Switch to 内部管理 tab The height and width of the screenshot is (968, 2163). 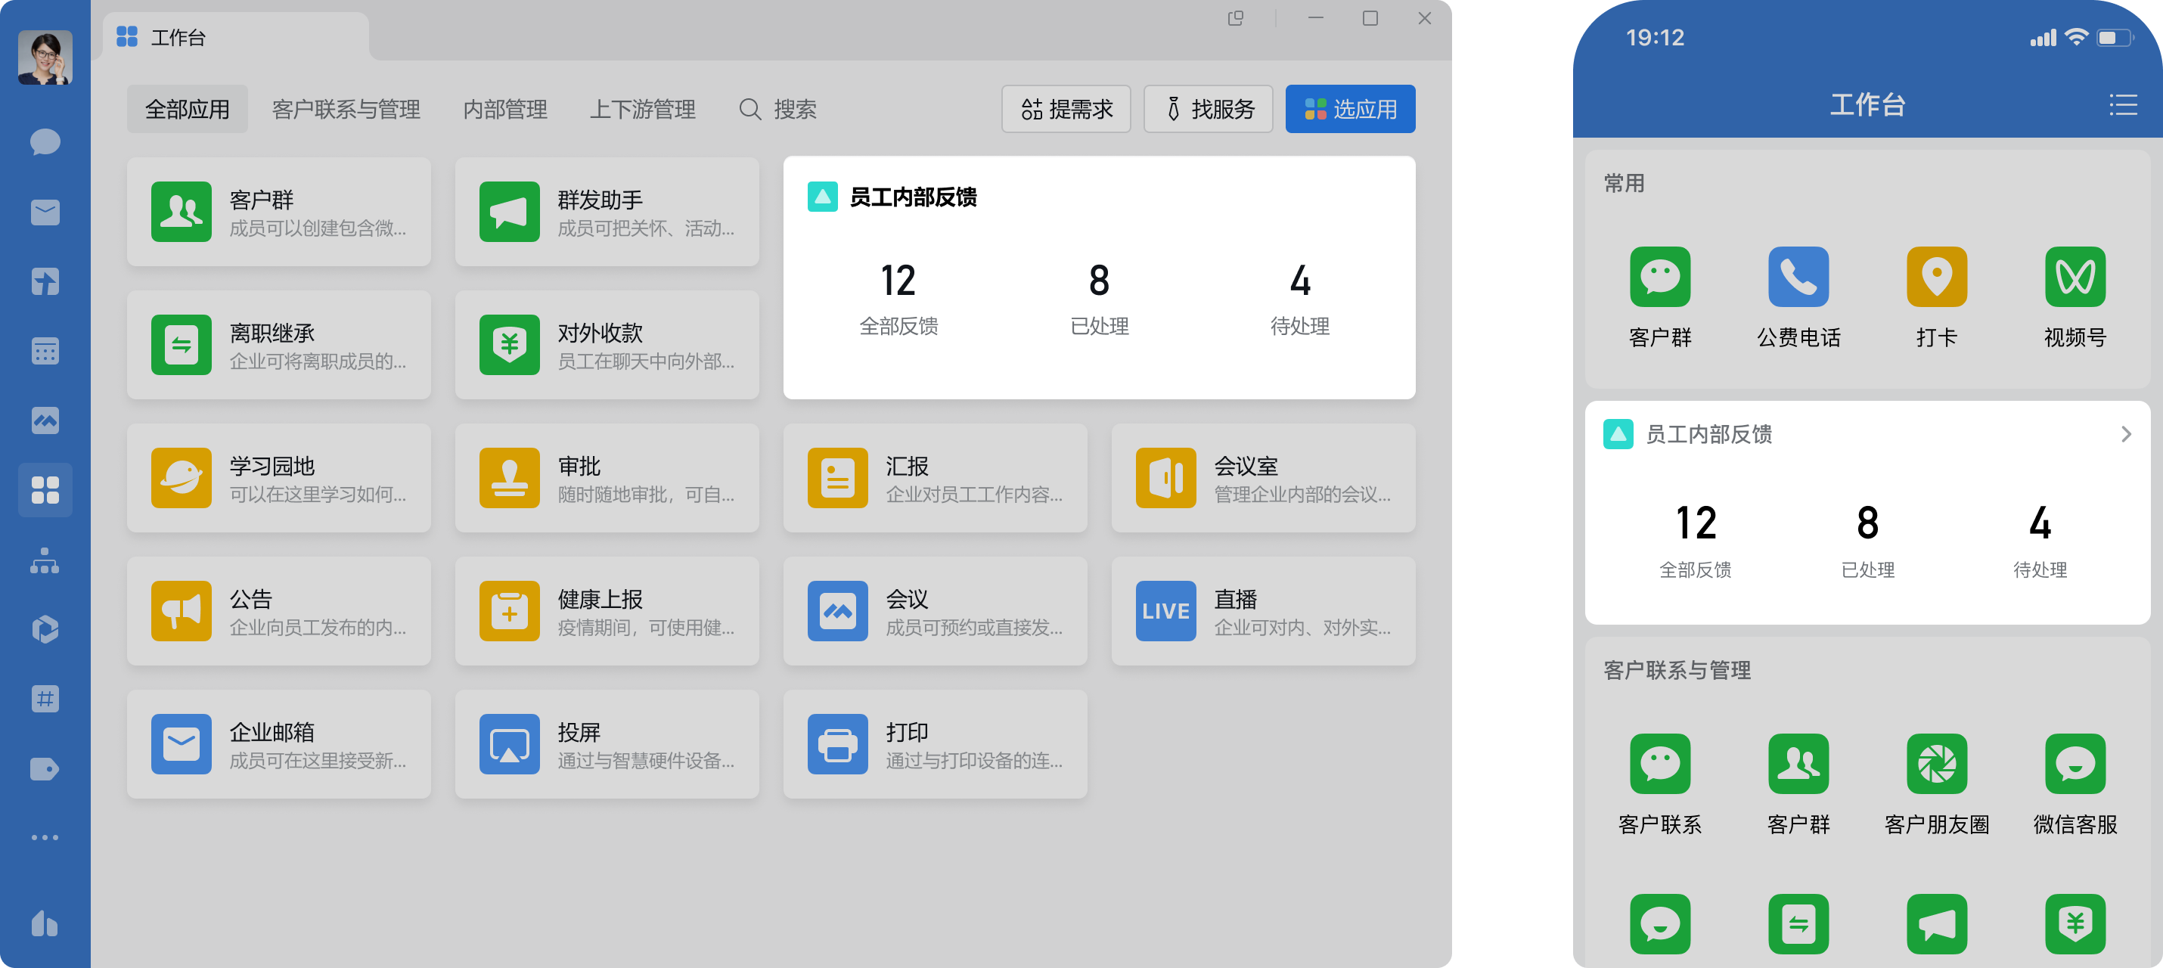click(x=504, y=109)
